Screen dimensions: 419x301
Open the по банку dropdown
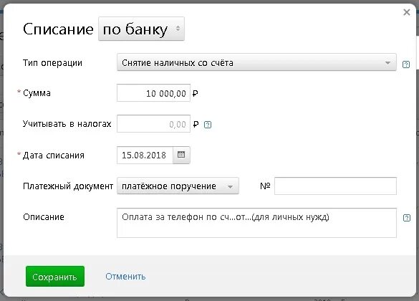pyautogui.click(x=141, y=29)
